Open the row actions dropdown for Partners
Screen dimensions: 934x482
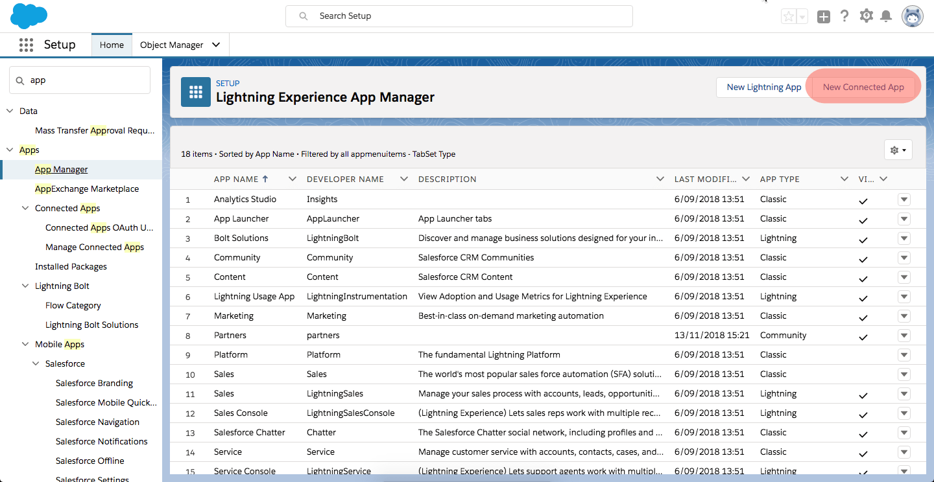(904, 336)
